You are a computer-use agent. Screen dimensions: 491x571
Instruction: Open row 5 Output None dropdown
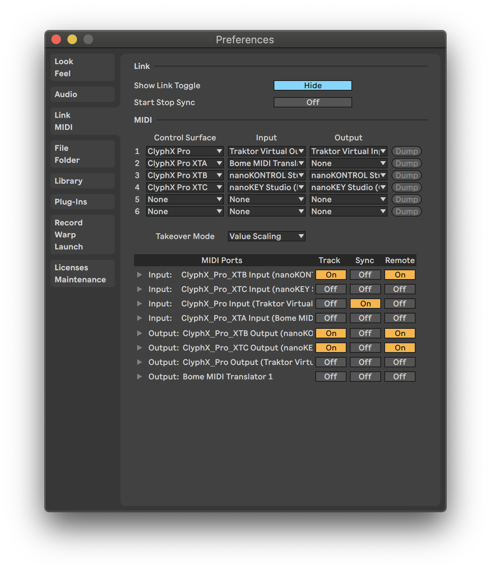click(x=349, y=199)
